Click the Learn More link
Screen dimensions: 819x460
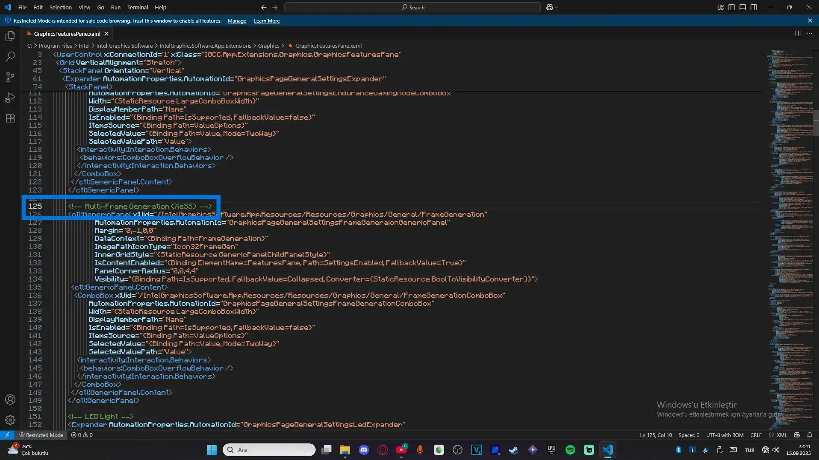[x=267, y=21]
